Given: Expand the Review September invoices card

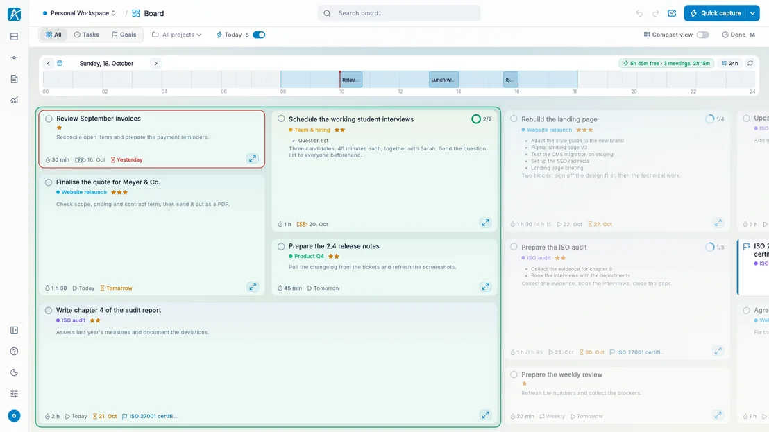Looking at the screenshot, I should [253, 159].
